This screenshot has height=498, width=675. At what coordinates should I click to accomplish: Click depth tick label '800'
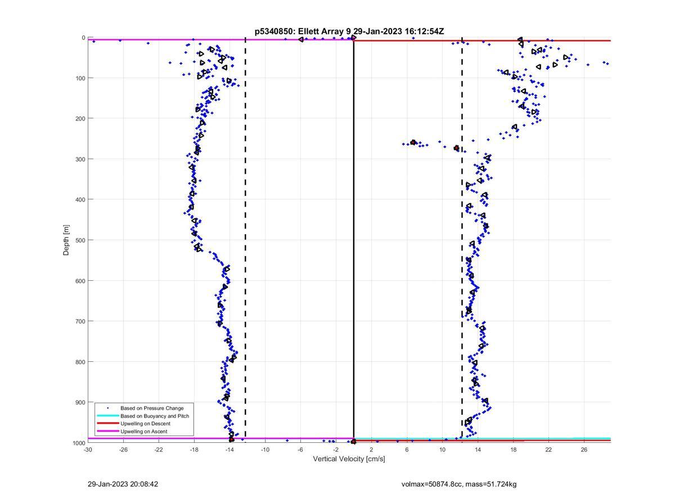click(80, 362)
